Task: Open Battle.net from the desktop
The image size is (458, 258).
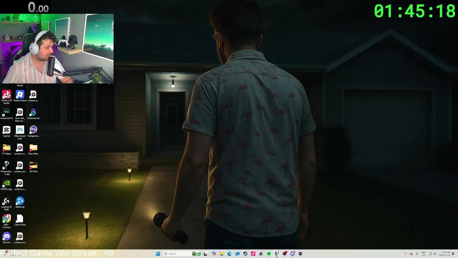Action: (x=20, y=201)
